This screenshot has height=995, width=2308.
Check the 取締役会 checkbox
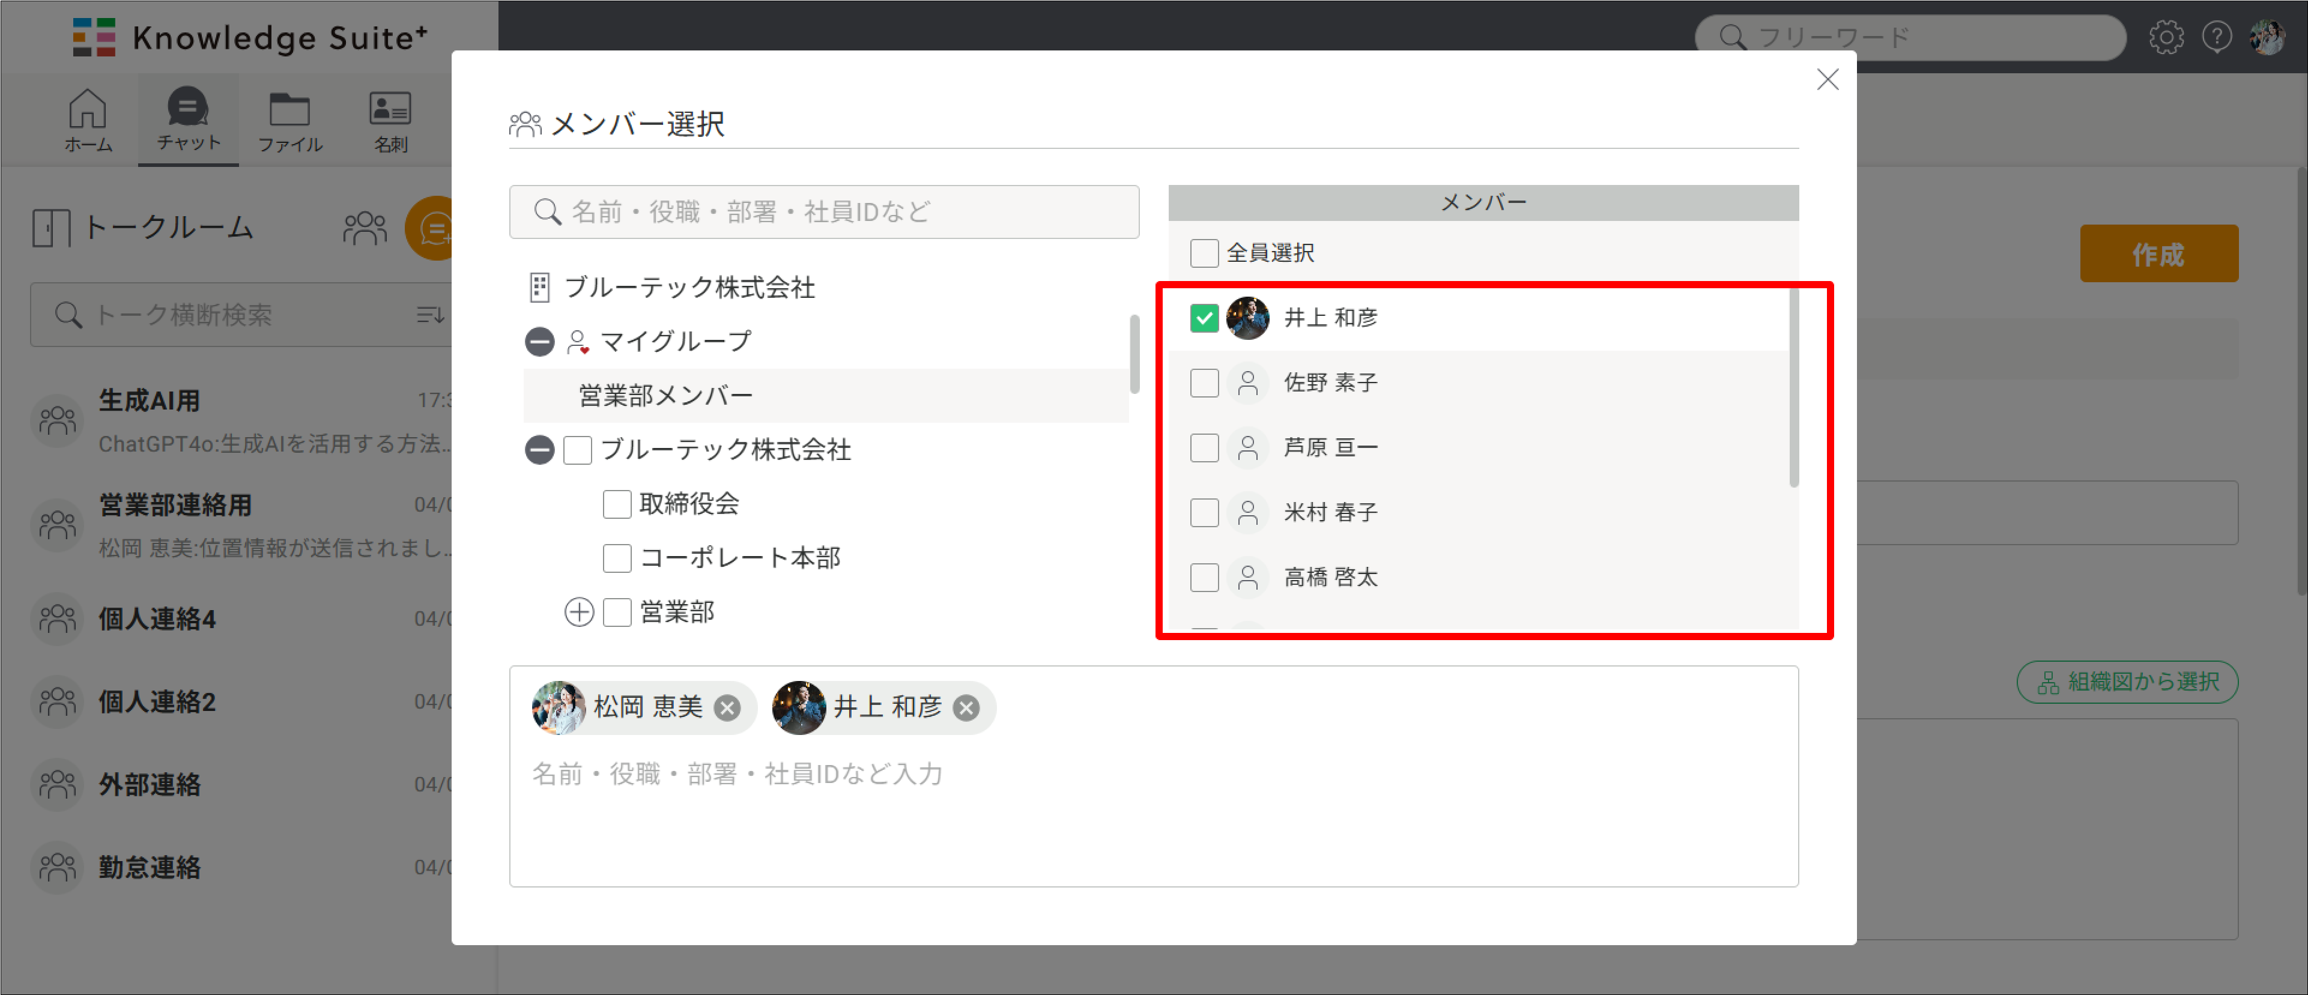(616, 504)
